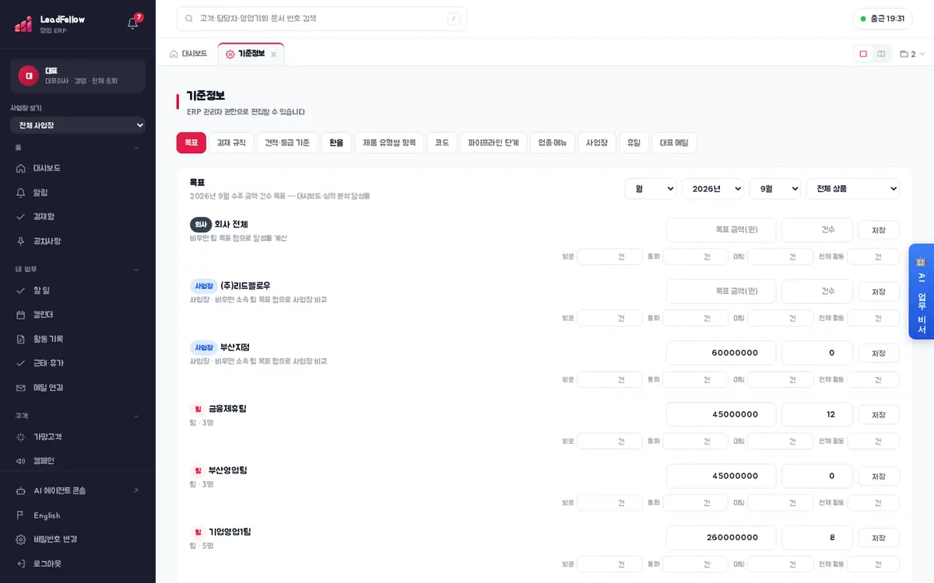Save the 금융제휴팀 target row
Image resolution: width=934 pixels, height=583 pixels.
(x=879, y=414)
